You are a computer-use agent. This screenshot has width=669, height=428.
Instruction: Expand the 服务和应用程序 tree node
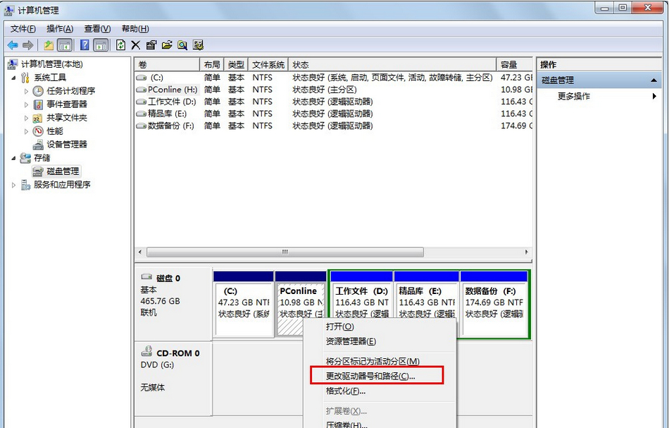(14, 185)
